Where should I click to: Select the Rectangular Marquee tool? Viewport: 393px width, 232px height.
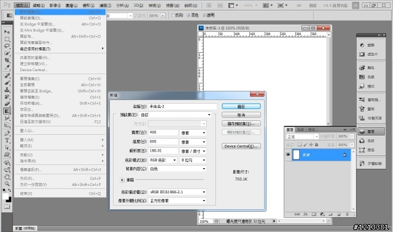[x=7, y=39]
